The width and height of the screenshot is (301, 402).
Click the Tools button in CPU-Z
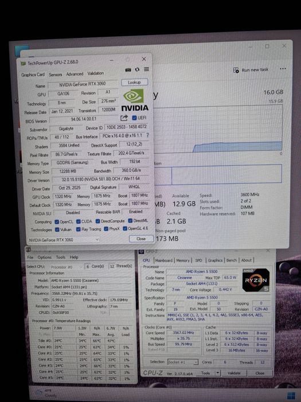(206, 373)
